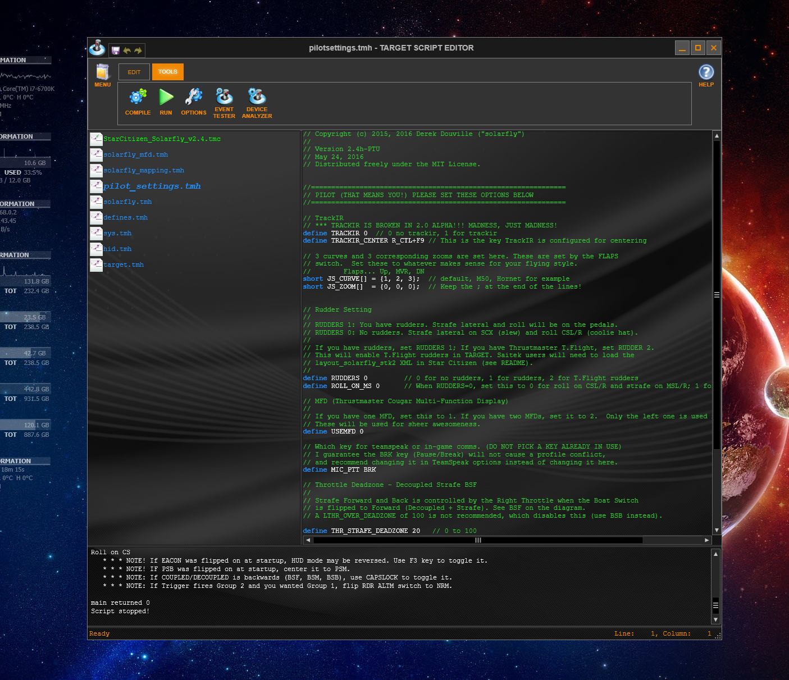Click the file icon beside solarfly.tmh
This screenshot has height=680, width=789.
[97, 202]
